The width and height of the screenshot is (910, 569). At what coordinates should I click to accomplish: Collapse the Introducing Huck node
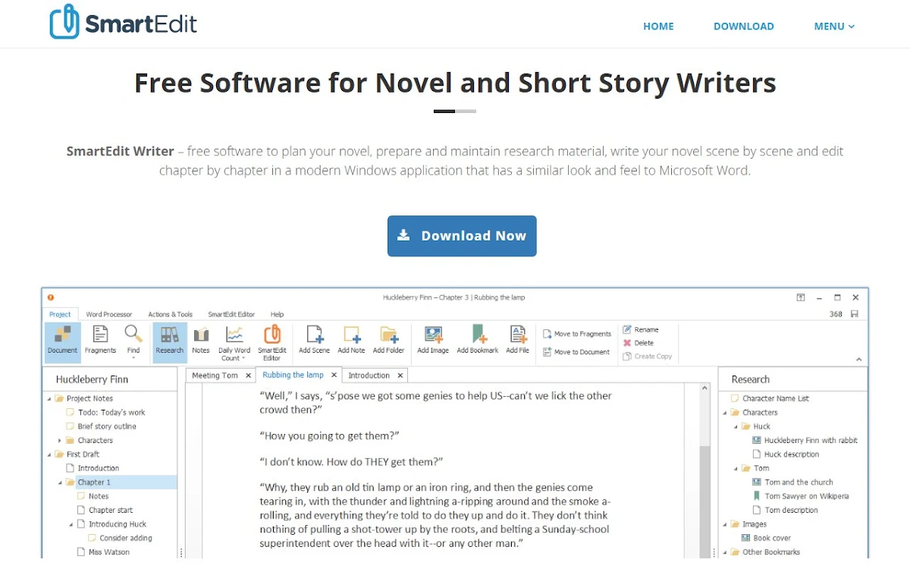(x=71, y=524)
